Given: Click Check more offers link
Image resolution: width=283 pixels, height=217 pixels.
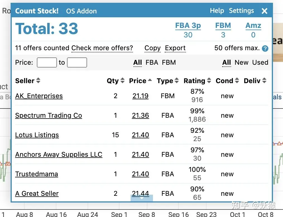Looking at the screenshot, I should (102, 48).
